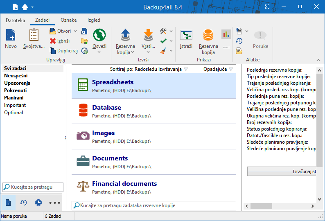Image resolution: width=325 pixels, height=221 pixels.
Task: Click the green checkmark test icon
Action: [x=163, y=41]
